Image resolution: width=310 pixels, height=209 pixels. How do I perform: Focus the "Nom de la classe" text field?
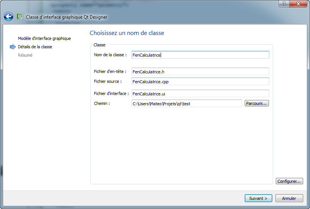[200, 55]
